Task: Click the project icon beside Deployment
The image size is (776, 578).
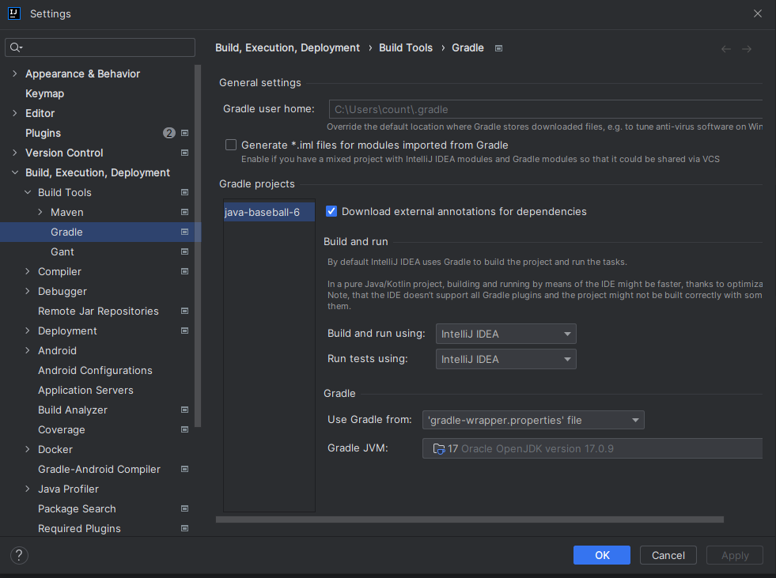Action: pyautogui.click(x=184, y=331)
